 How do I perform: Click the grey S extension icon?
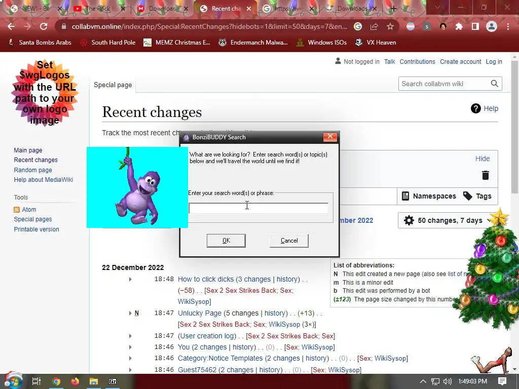click(427, 26)
